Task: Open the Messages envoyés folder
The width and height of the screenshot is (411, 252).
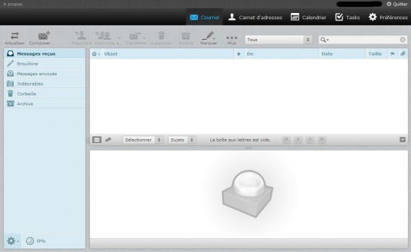Action: coord(45,73)
